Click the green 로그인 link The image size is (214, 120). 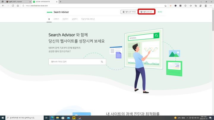[x=160, y=12]
